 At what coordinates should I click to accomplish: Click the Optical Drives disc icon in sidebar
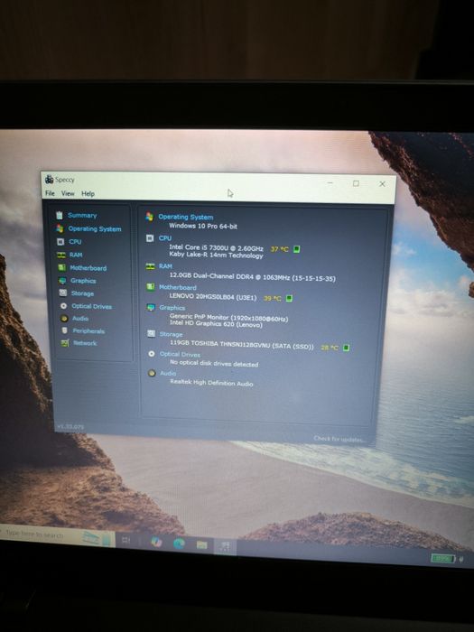tap(64, 306)
